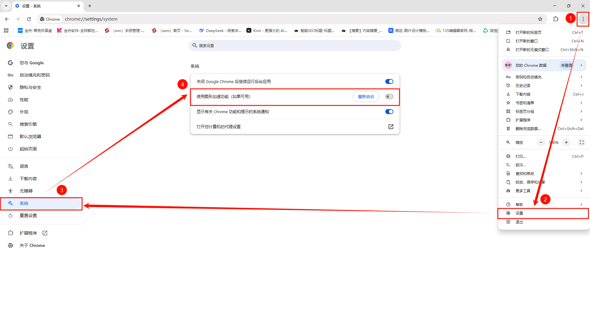
Task: Open the tab search dropdown arrow
Action: pyautogui.click(x=6, y=6)
